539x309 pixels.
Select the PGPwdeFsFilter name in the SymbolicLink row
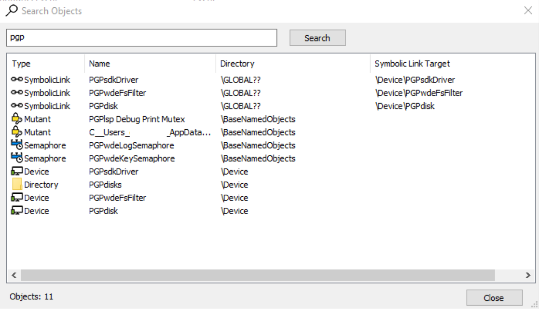[117, 93]
